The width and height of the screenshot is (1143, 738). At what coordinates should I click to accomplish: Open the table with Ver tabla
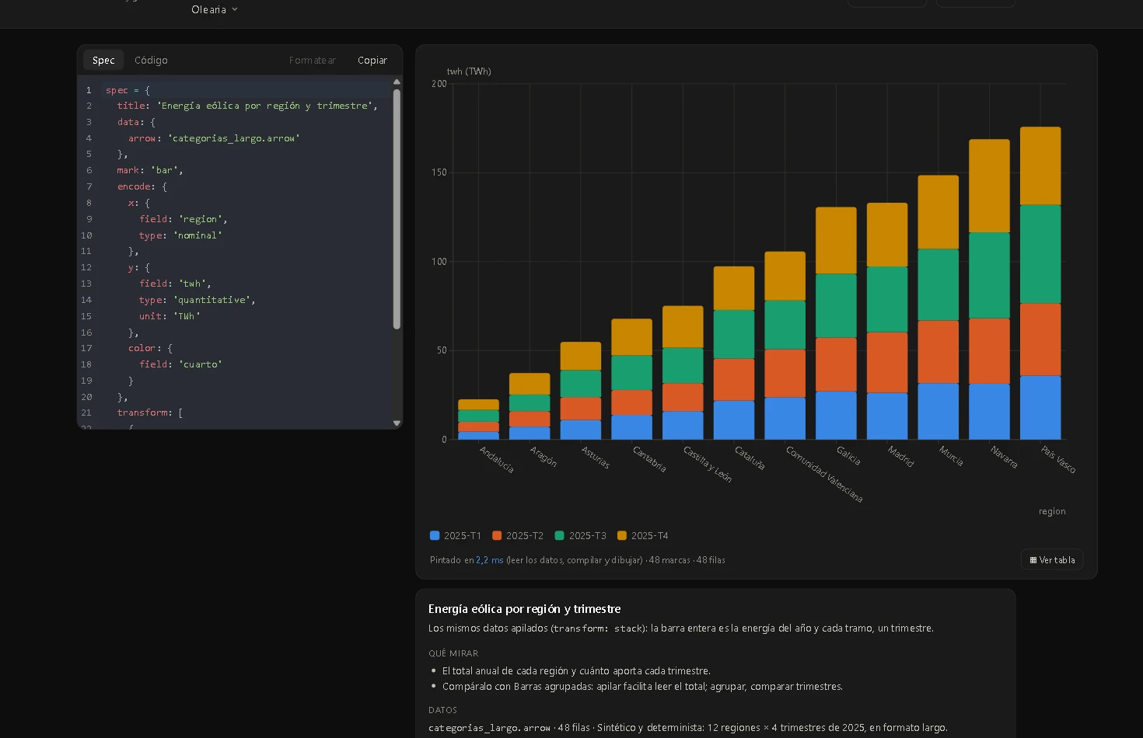coord(1052,560)
